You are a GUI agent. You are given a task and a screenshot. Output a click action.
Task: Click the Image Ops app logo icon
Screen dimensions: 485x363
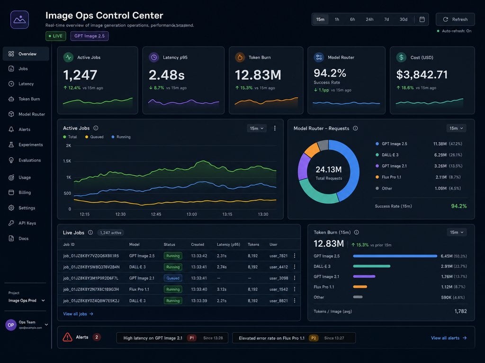pos(19,19)
